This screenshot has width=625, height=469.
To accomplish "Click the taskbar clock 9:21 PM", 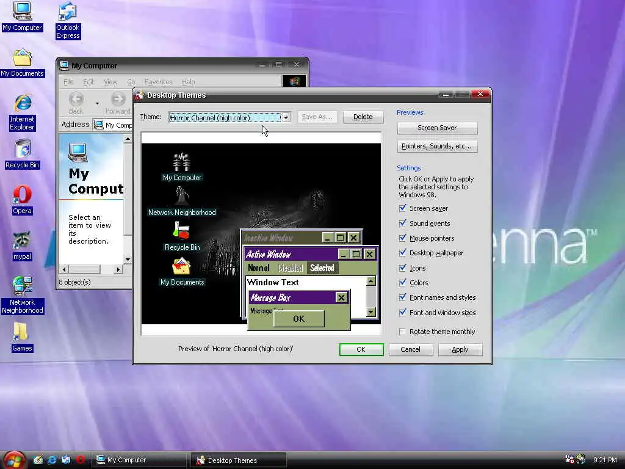I will point(605,460).
